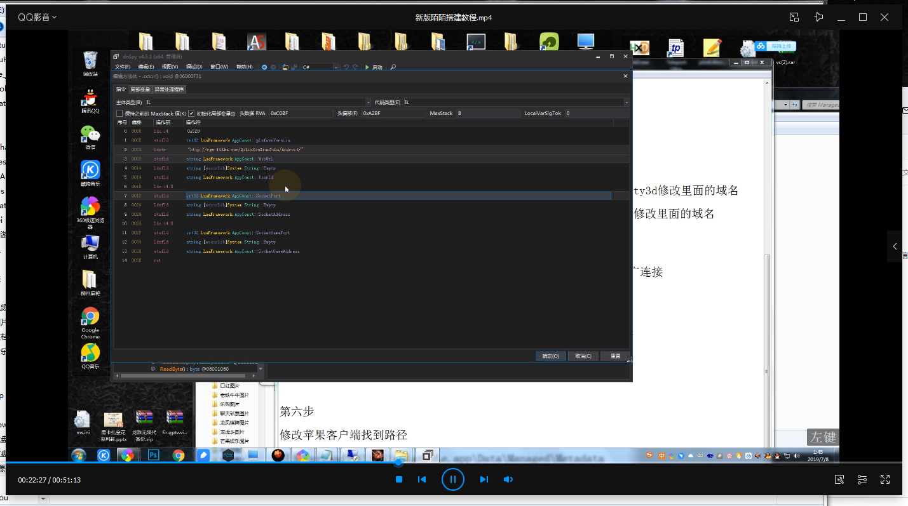
Task: Click the LocalVarSigTok value field
Action: 597,113
